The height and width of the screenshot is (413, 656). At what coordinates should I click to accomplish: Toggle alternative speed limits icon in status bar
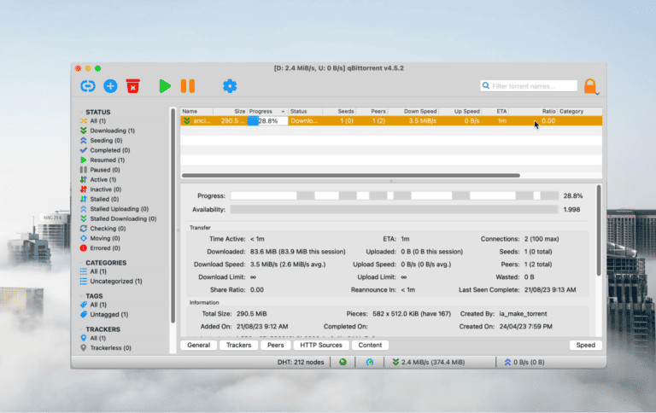click(x=370, y=362)
